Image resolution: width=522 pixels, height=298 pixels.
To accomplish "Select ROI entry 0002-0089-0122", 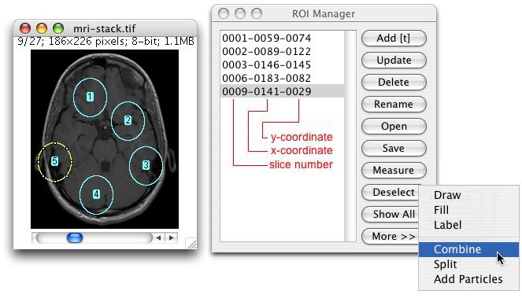I will pos(283,52).
